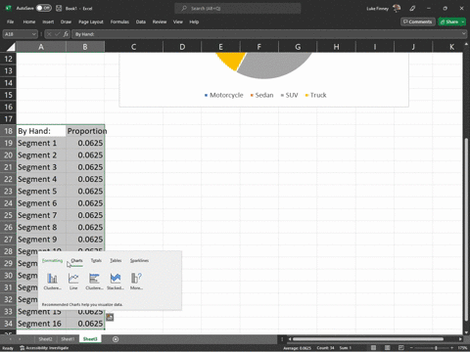Click the Save icon in title bar
Screen dimensions: 470x352
pos(59,8)
